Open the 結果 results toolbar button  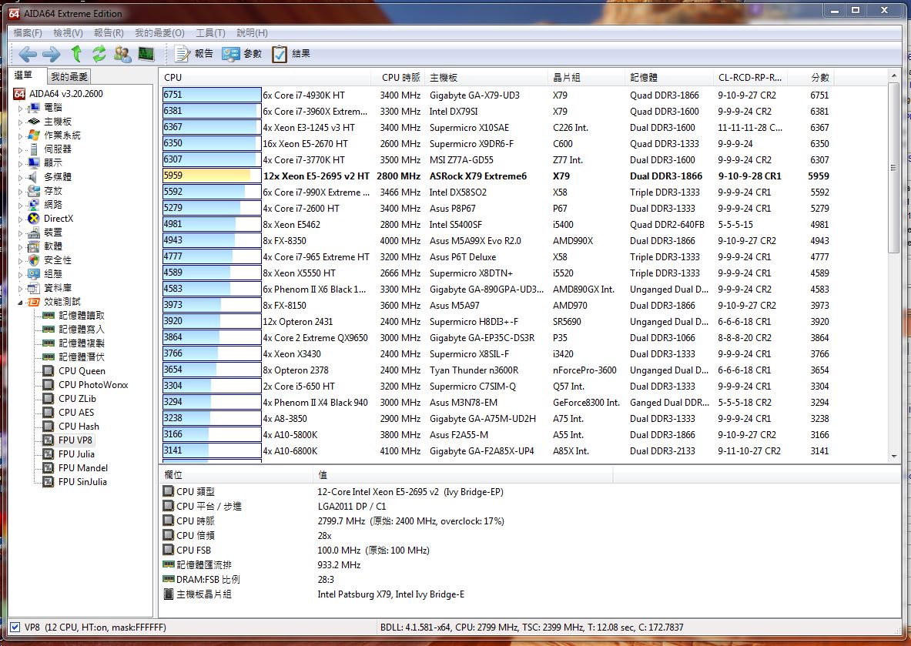coord(291,54)
